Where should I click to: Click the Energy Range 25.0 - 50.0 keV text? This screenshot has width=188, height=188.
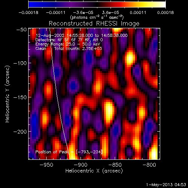[68, 44]
